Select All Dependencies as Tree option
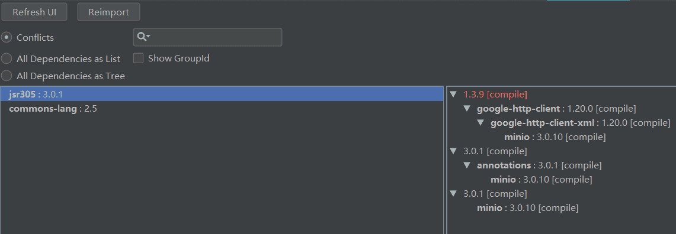The image size is (676, 234). [x=7, y=76]
